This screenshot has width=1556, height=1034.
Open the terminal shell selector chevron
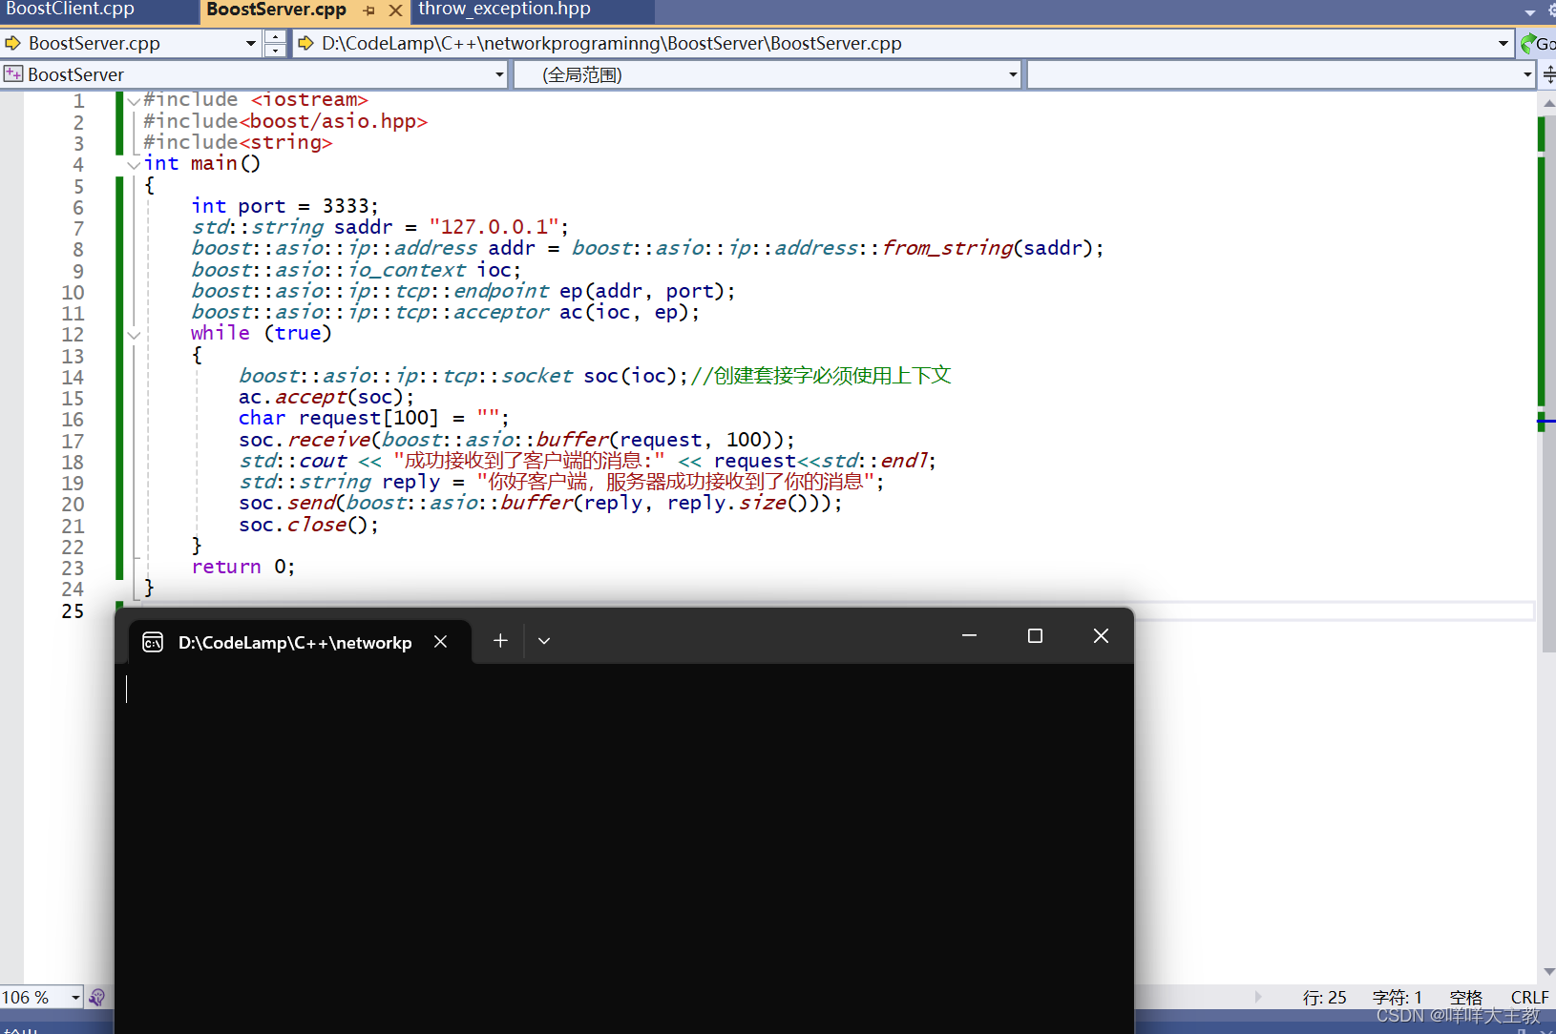point(544,640)
